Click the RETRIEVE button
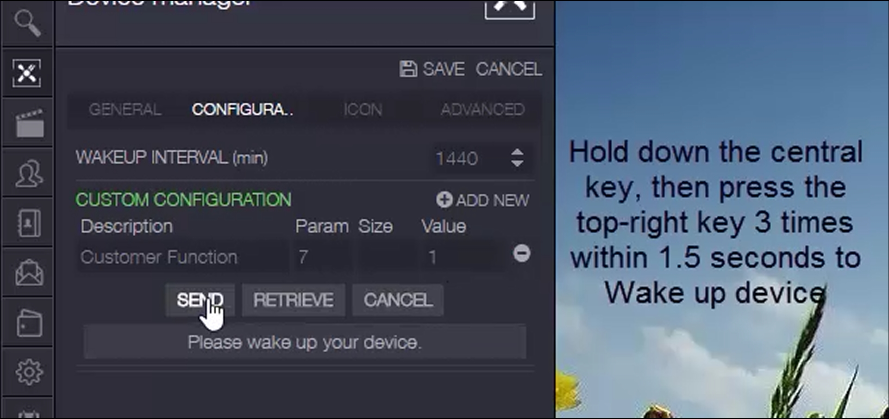This screenshot has width=889, height=419. point(293,300)
